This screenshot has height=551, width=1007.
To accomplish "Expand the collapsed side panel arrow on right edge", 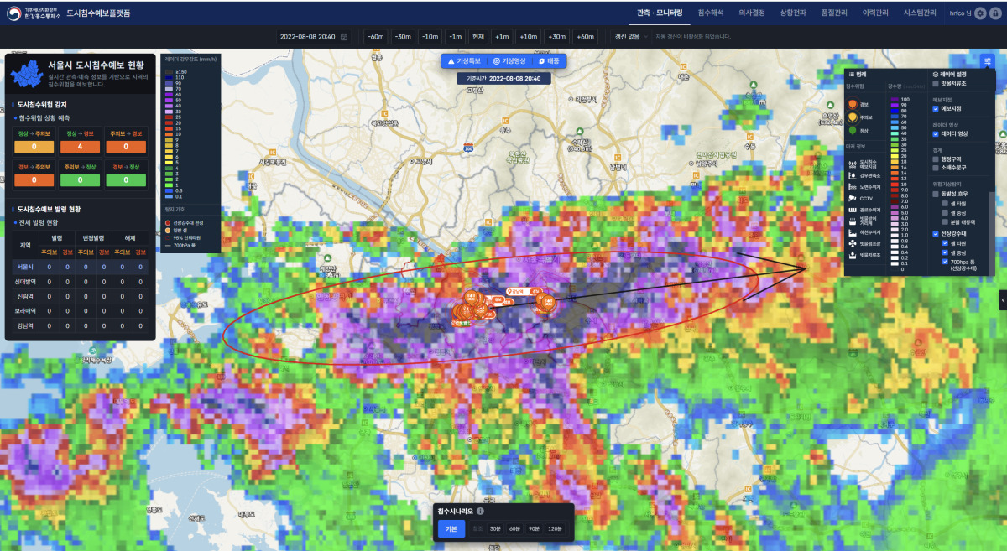I will tap(1003, 299).
